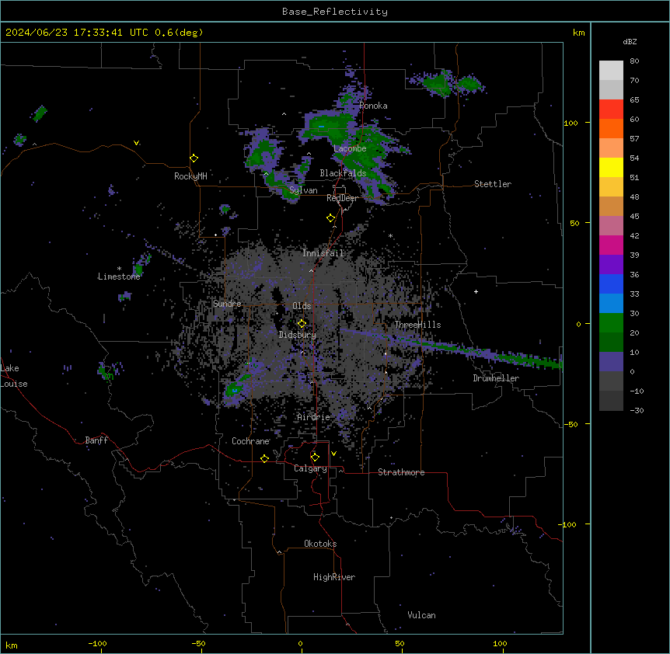Select the yellow diamond marker below Cochrane

pos(264,458)
